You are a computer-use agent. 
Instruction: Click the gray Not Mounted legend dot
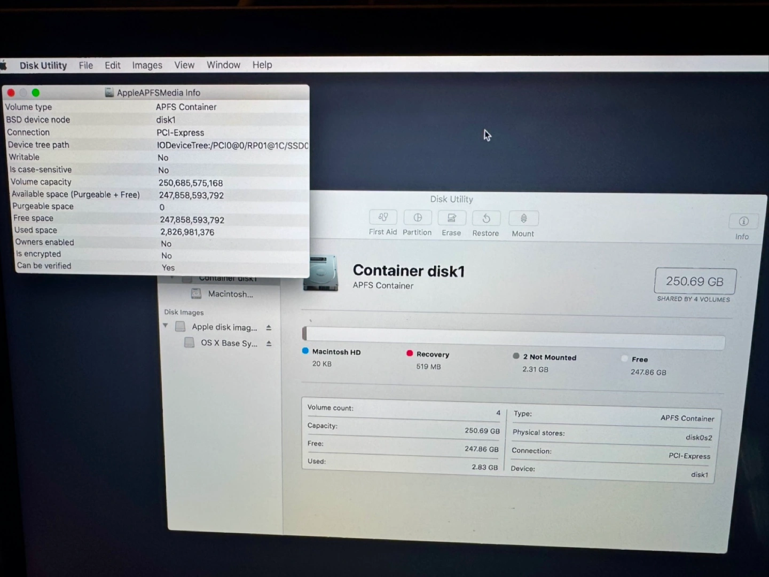516,356
